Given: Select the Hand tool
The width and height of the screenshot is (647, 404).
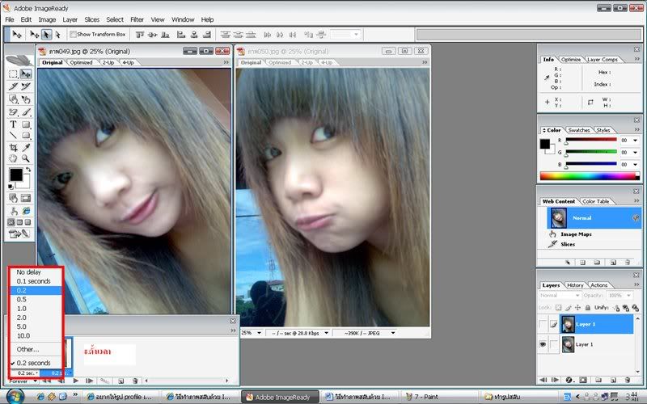Looking at the screenshot, I should [x=13, y=158].
